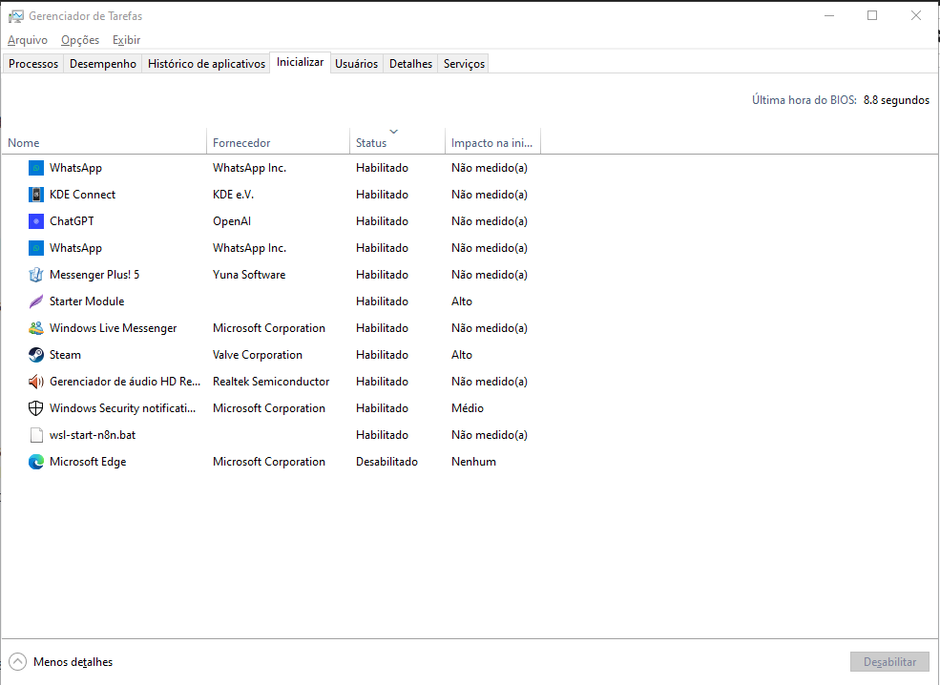Screen dimensions: 940x685
Task: Open the Exibir menu
Action: tap(127, 39)
